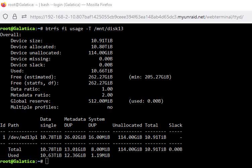Click the 12.36GiB value in the Used row
This screenshot has width=252, height=168.
coord(75,156)
